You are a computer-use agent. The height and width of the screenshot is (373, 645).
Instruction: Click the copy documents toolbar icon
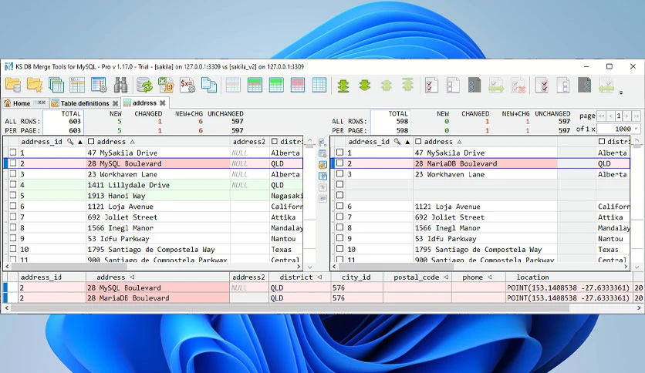pos(208,85)
